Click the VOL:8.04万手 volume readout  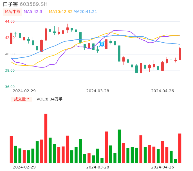point(50,99)
